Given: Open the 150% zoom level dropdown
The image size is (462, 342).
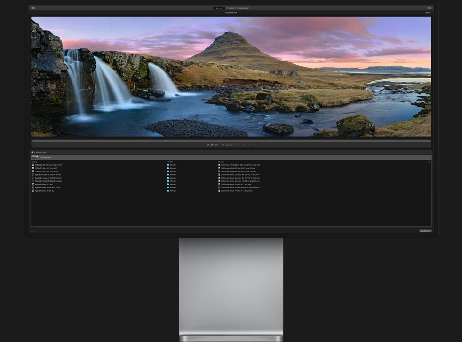Looking at the screenshot, I should point(428,13).
